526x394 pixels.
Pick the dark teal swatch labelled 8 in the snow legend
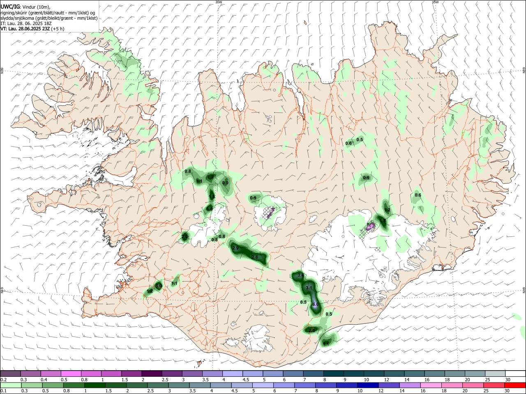pos(333,373)
